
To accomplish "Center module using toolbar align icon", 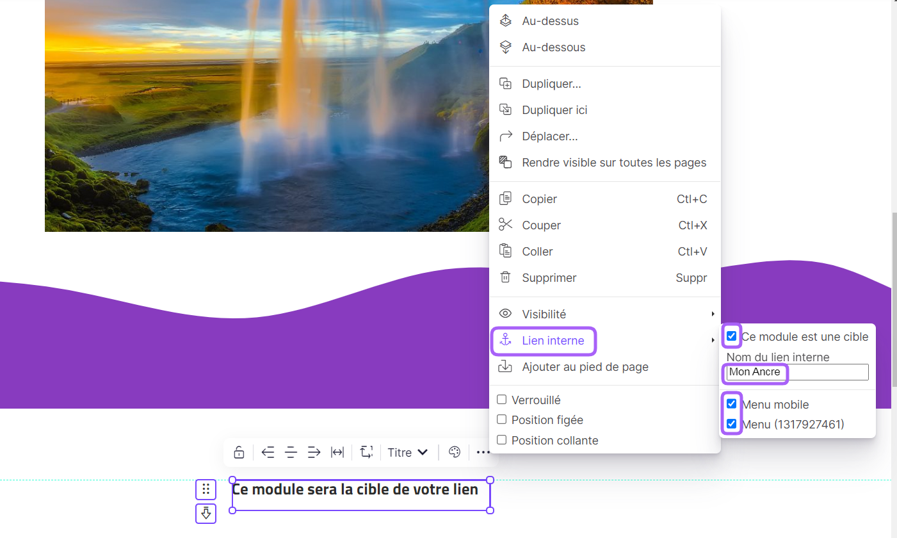I will pyautogui.click(x=291, y=452).
